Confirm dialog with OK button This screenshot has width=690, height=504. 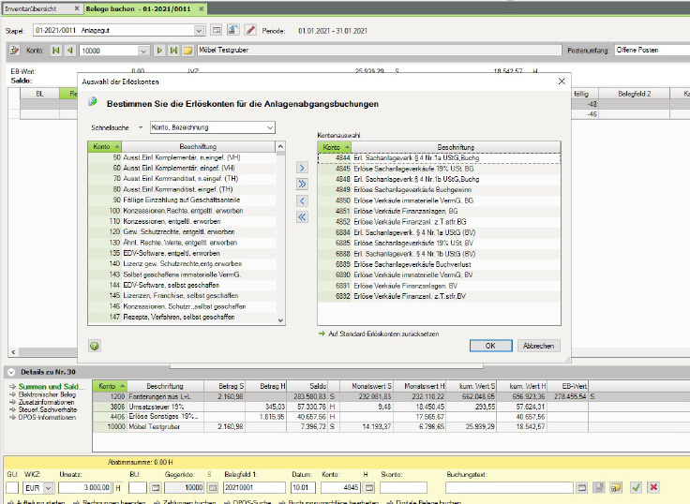tap(490, 346)
